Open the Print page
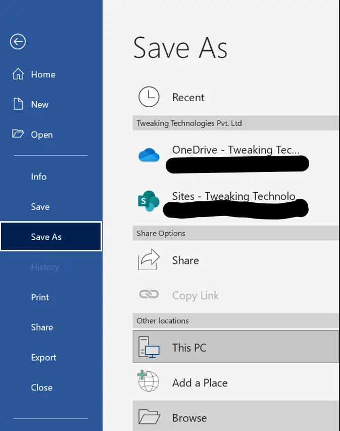This screenshot has height=431, width=340. click(51, 297)
